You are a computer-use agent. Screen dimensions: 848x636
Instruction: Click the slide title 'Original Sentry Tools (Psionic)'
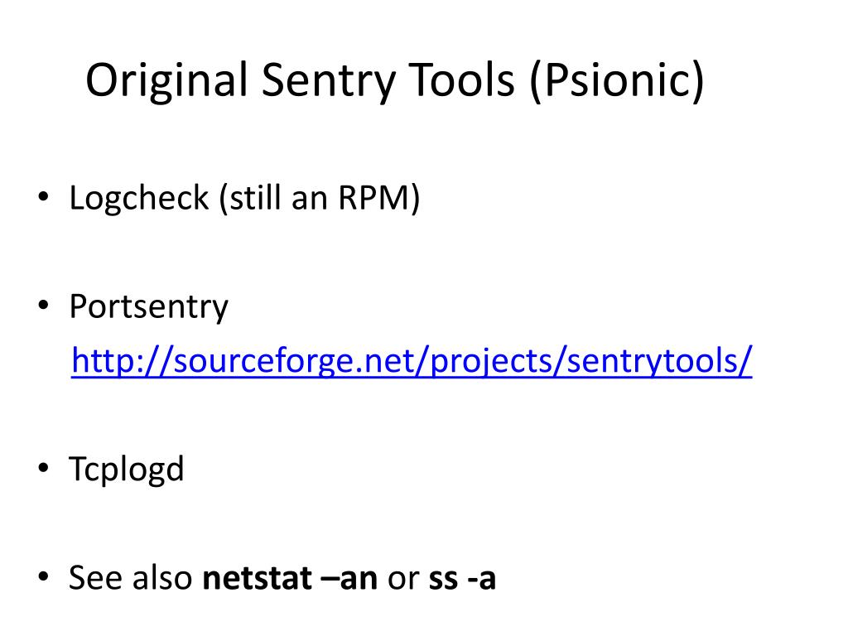coord(395,80)
